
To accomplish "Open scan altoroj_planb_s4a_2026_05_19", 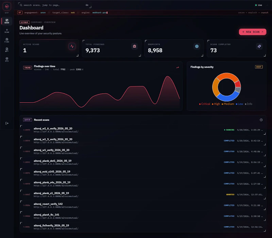I will point(143,184).
